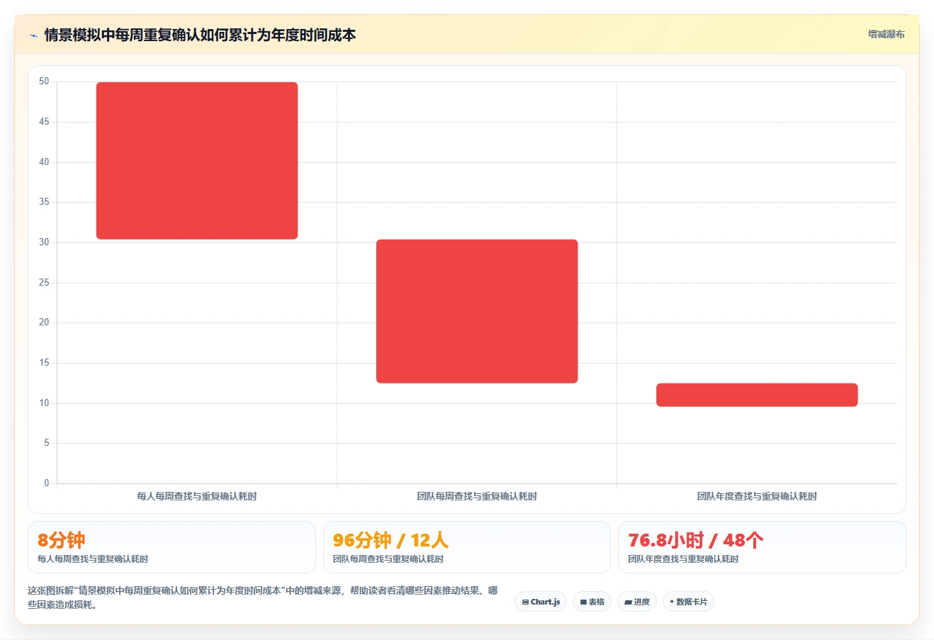934x640 pixels.
Task: Open the 8分钟 data card
Action: (x=171, y=547)
